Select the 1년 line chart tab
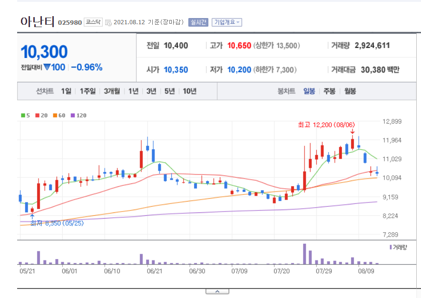This screenshot has height=298, width=421. click(133, 91)
